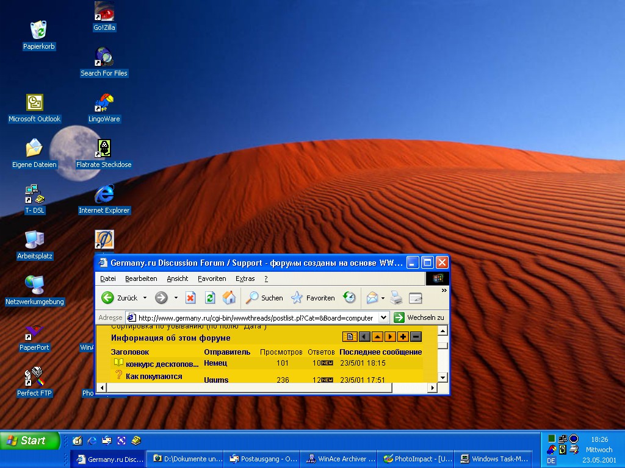Open thread 'конкурс десктопов...'
The height and width of the screenshot is (468, 625).
162,364
